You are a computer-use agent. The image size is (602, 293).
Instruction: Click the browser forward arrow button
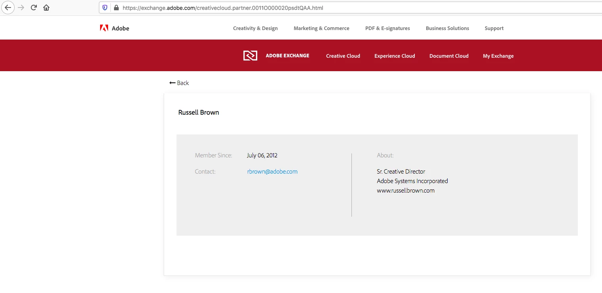[21, 8]
